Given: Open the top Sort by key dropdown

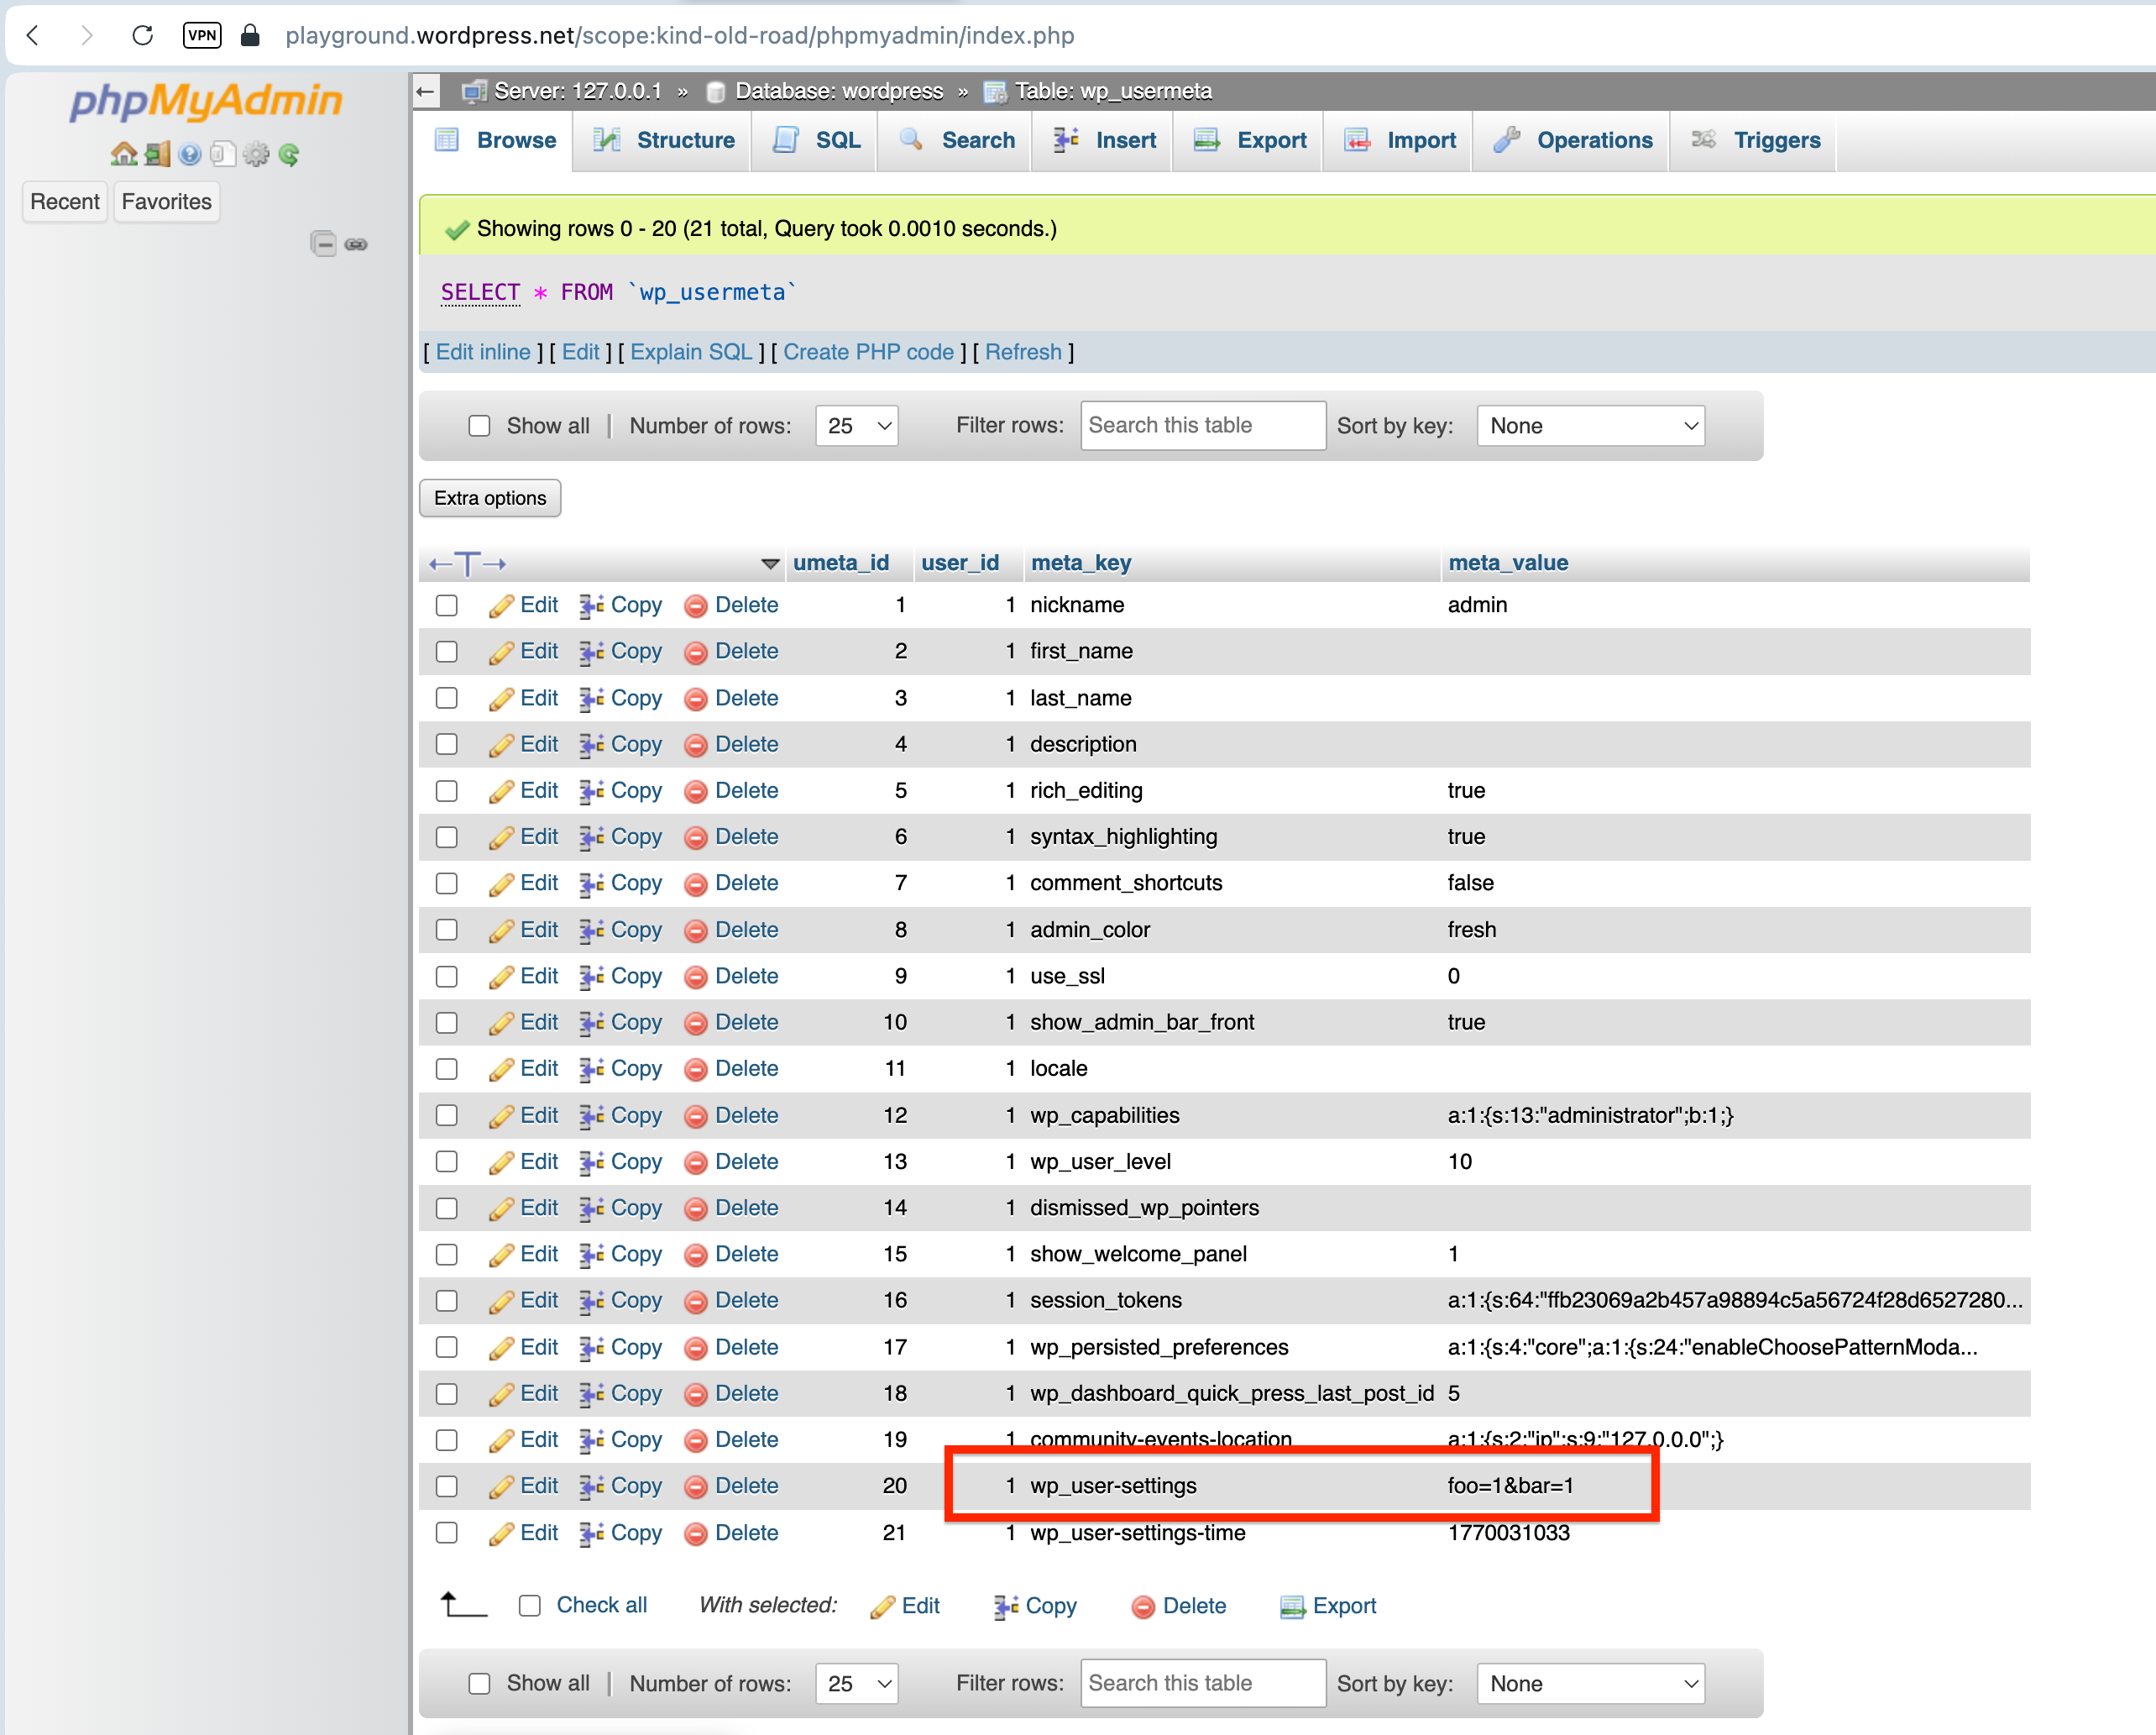Looking at the screenshot, I should pyautogui.click(x=1590, y=426).
